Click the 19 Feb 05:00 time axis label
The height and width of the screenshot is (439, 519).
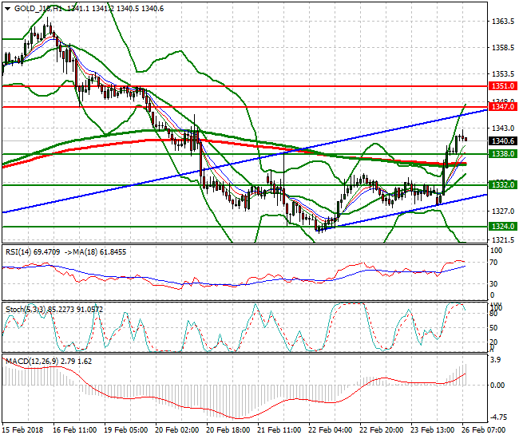tap(126, 430)
